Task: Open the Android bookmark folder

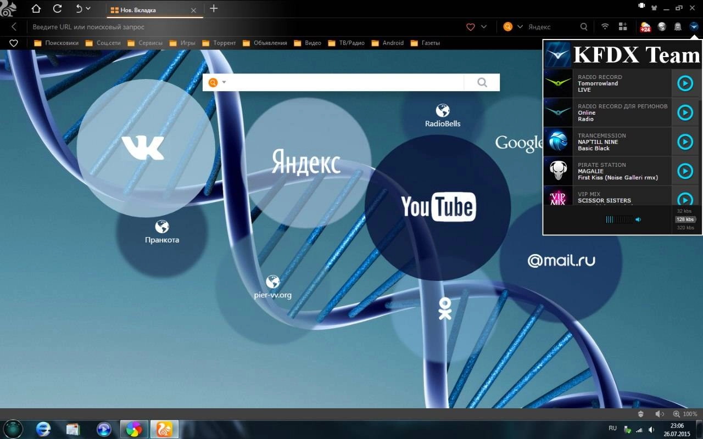Action: pyautogui.click(x=387, y=43)
